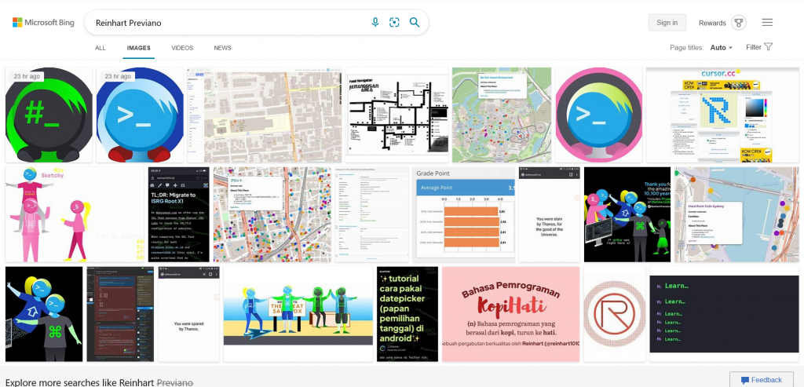Click the Reinhart Previano search box

click(x=228, y=23)
